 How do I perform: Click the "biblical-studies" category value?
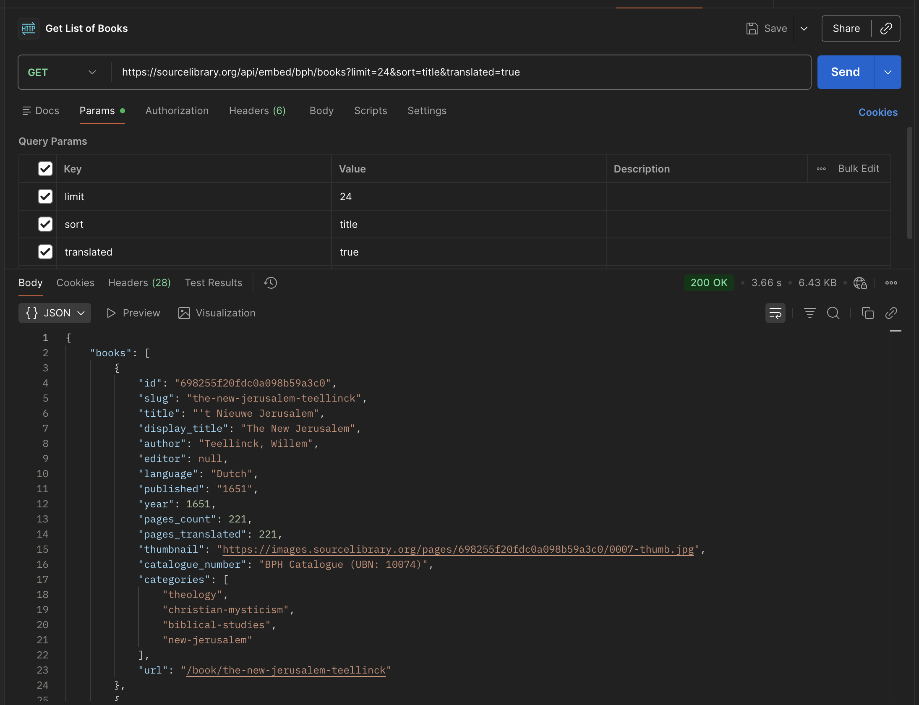(x=217, y=625)
